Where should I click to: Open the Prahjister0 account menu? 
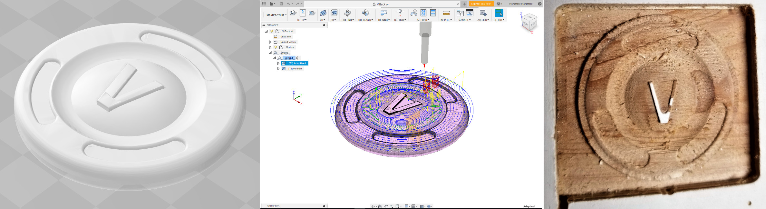(x=520, y=4)
